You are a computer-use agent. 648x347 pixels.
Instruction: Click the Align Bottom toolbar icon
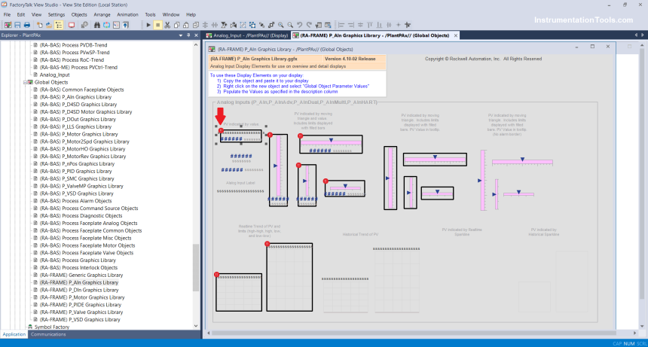pyautogui.click(x=379, y=25)
